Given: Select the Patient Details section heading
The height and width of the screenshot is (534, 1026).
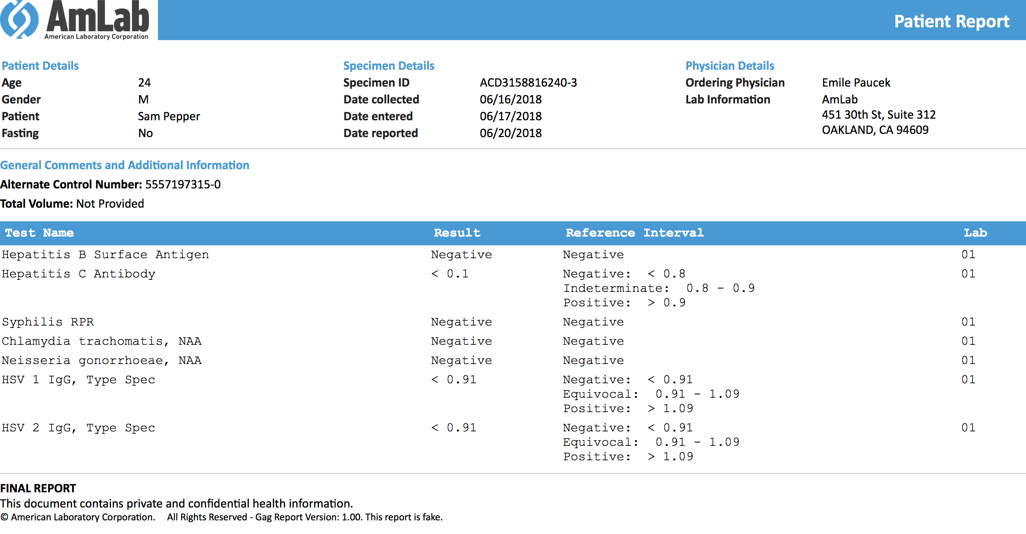Looking at the screenshot, I should [x=40, y=65].
